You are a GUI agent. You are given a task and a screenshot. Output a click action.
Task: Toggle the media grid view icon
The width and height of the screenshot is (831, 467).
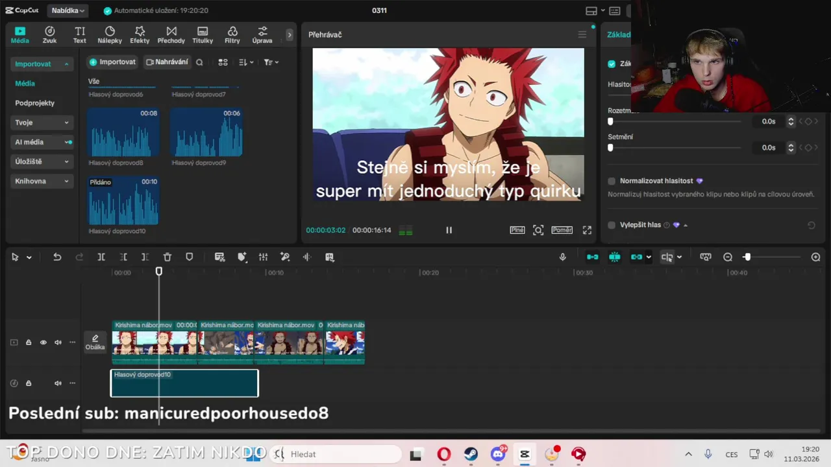(223, 62)
